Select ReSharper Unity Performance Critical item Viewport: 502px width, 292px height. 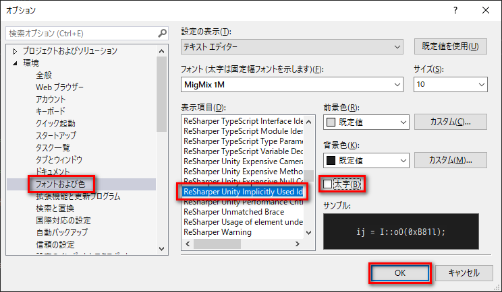click(x=243, y=202)
